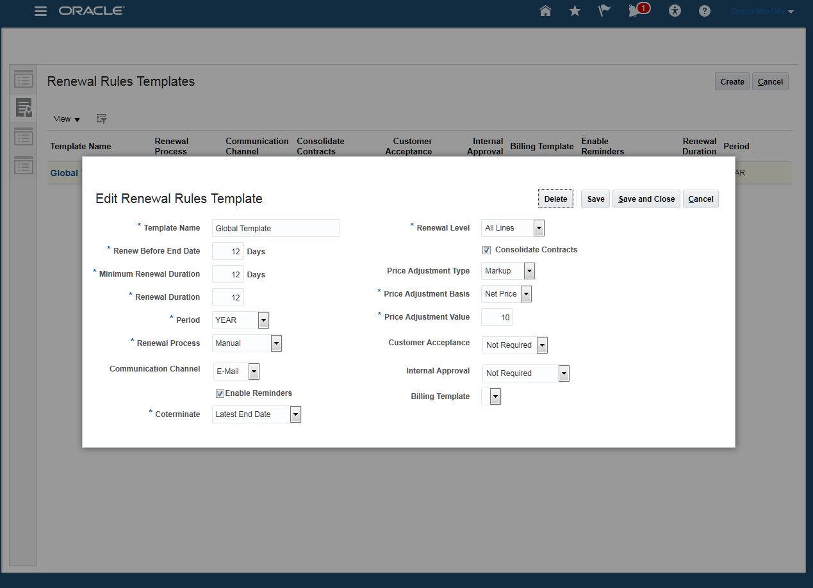This screenshot has width=813, height=588.
Task: Click the Renewal Process column header
Action: (172, 146)
